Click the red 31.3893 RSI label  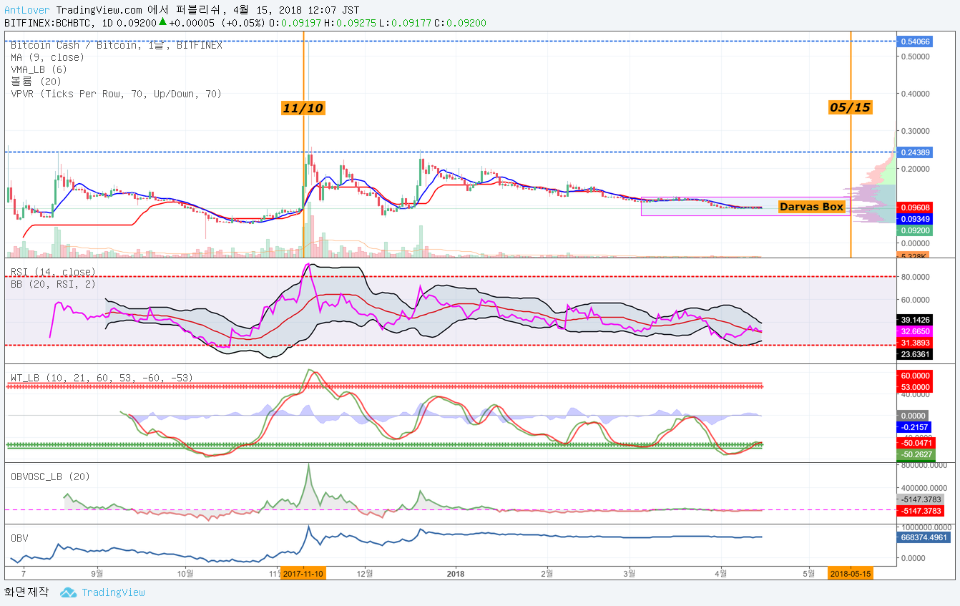click(x=915, y=343)
